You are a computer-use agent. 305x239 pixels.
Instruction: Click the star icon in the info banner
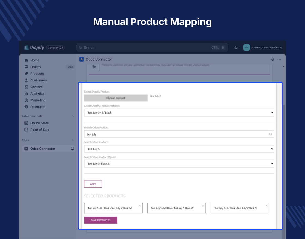94,67
